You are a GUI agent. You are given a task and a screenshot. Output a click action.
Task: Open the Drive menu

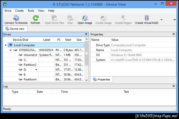pos(8,11)
